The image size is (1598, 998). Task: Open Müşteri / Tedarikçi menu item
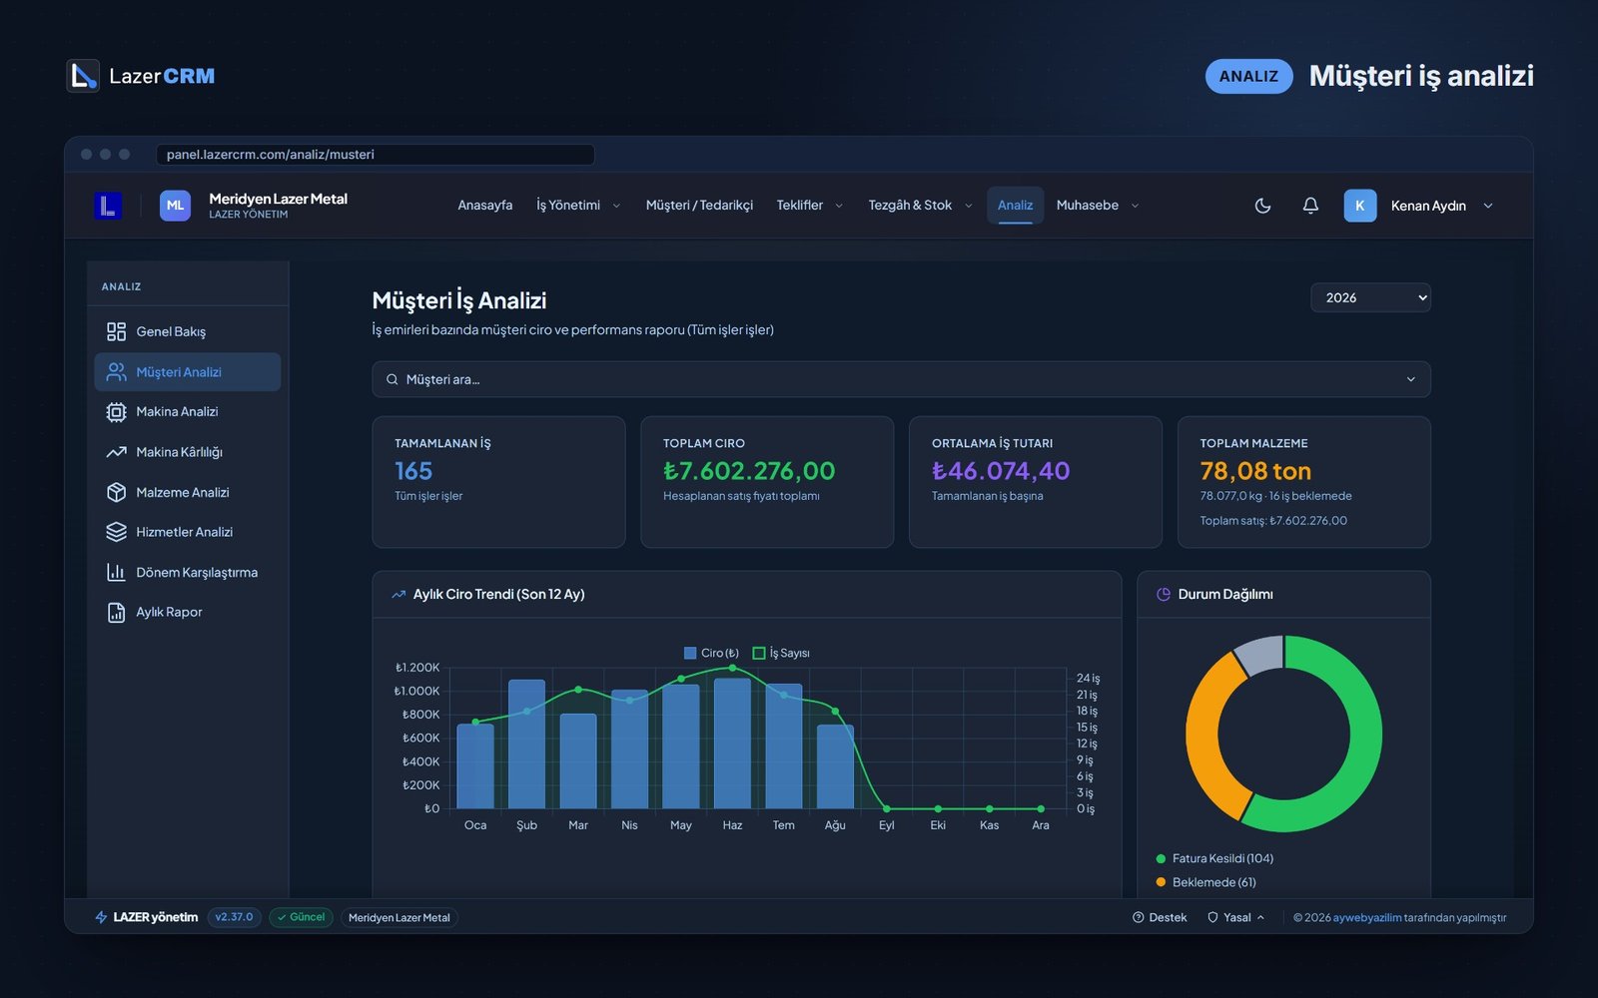click(x=699, y=206)
